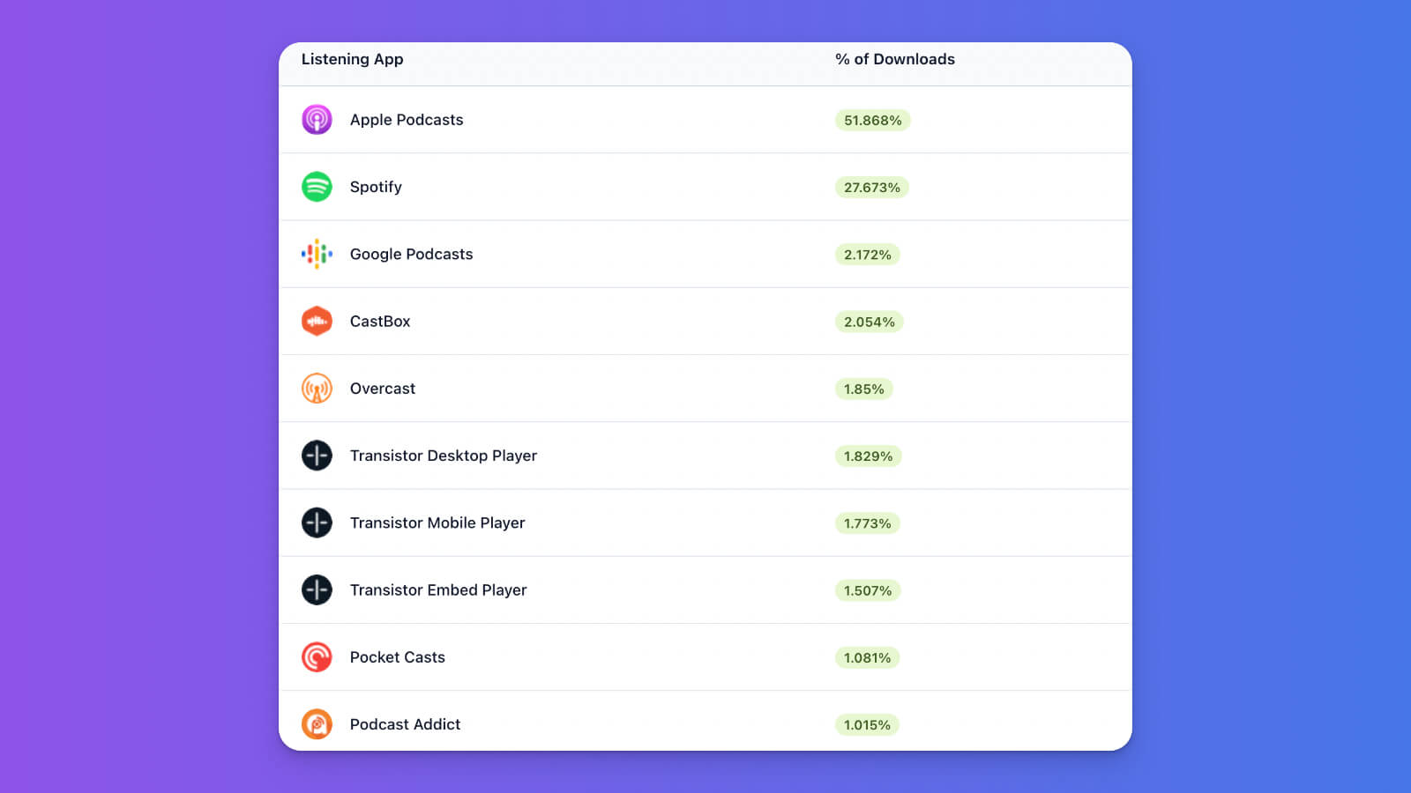Click the Transistor Embed Player icon
Screen dimensions: 1411x793
[317, 590]
